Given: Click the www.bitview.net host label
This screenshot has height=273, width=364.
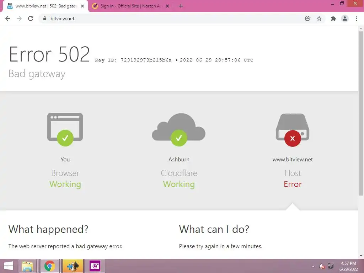Looking at the screenshot, I should coord(293,160).
